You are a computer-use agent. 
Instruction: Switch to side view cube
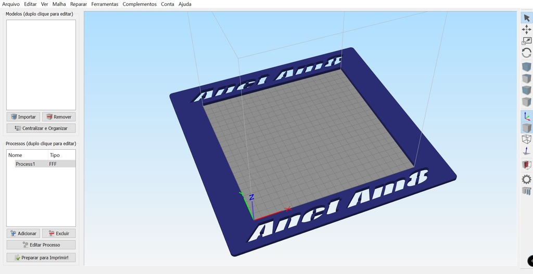click(x=527, y=101)
